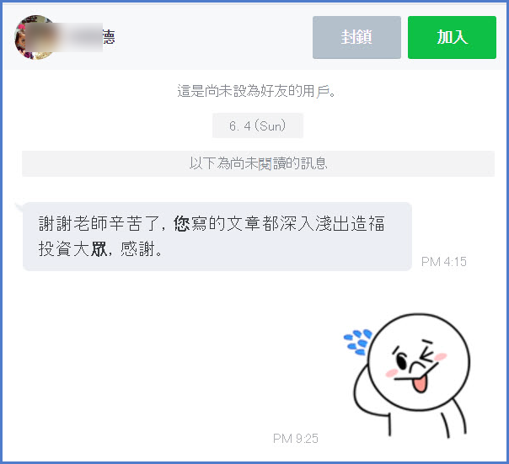Click the 感謝 text ending the message
This screenshot has height=464, width=509.
tap(137, 249)
